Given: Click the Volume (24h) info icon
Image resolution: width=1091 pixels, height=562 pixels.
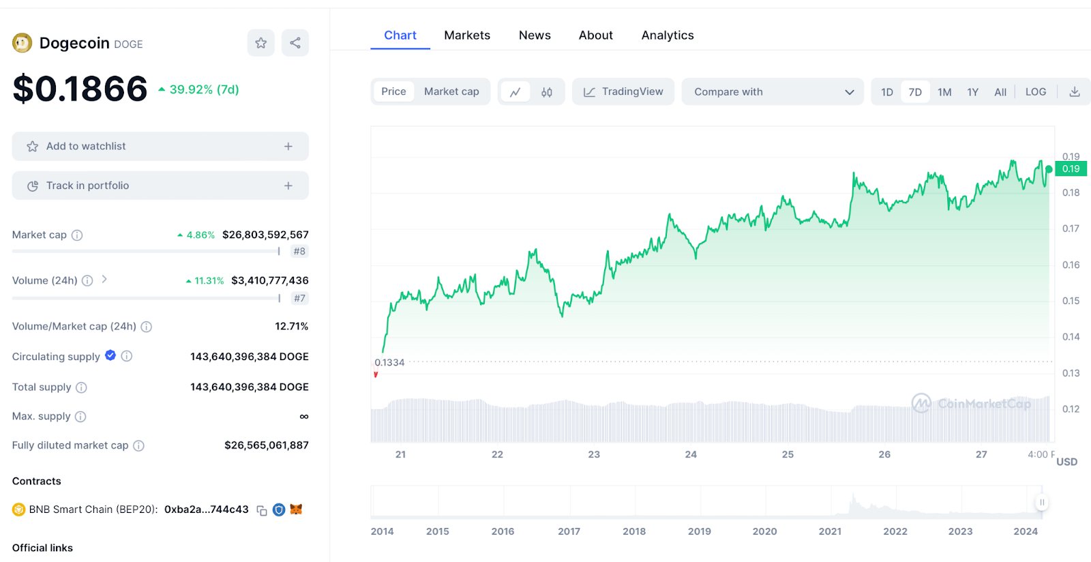Looking at the screenshot, I should pyautogui.click(x=87, y=280).
